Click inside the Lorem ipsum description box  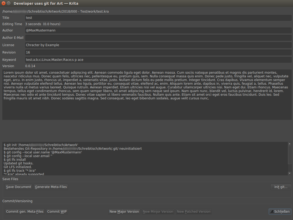pyautogui.click(x=147, y=95)
